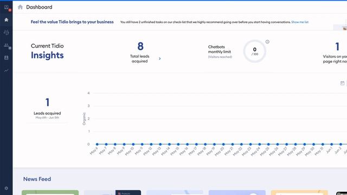Open the purple news feed card

(237, 193)
